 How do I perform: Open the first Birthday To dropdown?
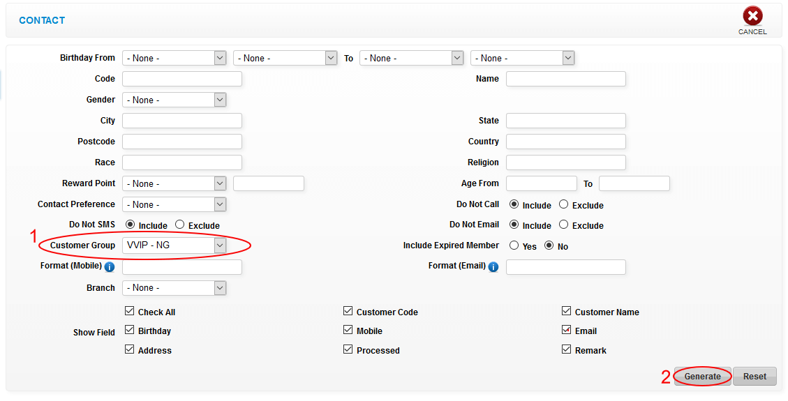tap(411, 58)
